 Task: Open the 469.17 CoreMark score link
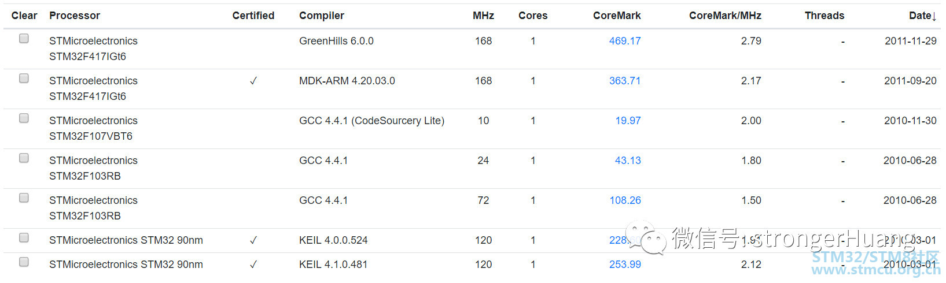[x=625, y=41]
